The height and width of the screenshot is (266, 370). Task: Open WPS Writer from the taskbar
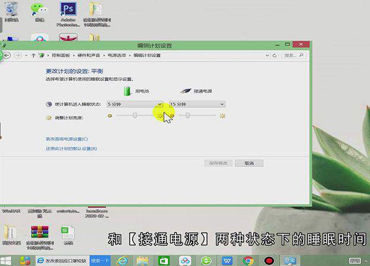(227, 261)
